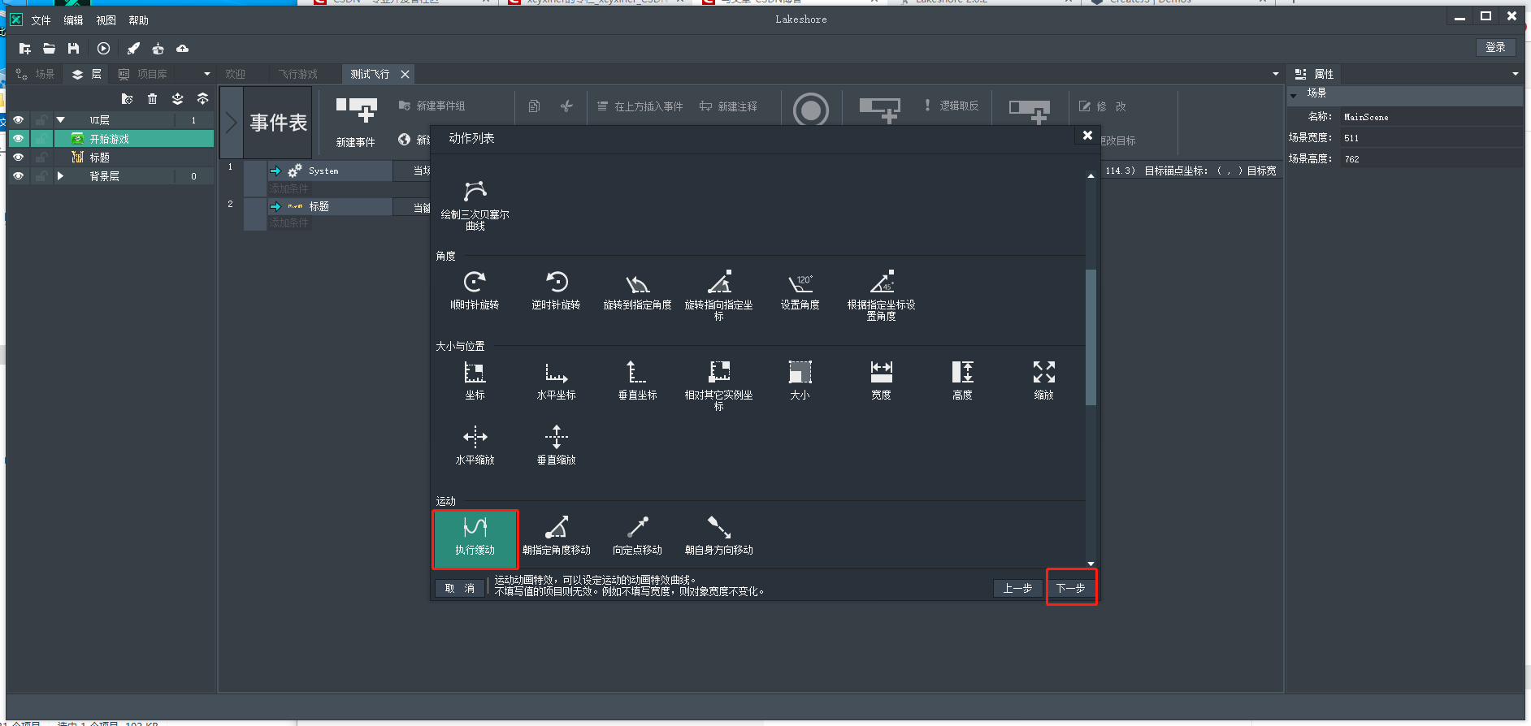Click the 取消 button in dialog
This screenshot has height=726, width=1531.
tap(460, 588)
